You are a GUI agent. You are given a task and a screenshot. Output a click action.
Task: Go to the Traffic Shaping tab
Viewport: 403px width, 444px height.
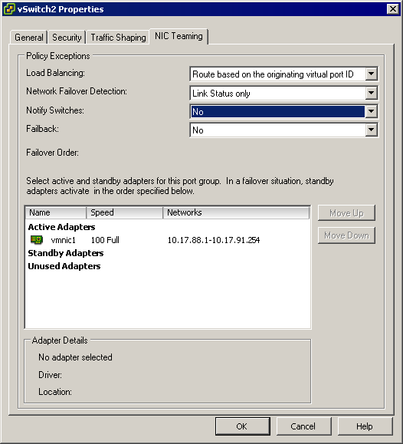point(118,38)
